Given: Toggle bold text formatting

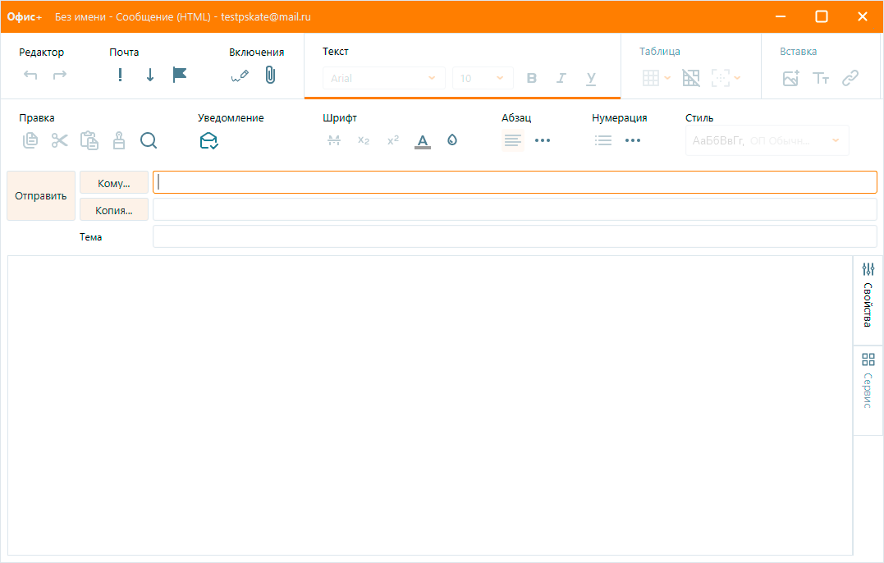Looking at the screenshot, I should coord(532,78).
